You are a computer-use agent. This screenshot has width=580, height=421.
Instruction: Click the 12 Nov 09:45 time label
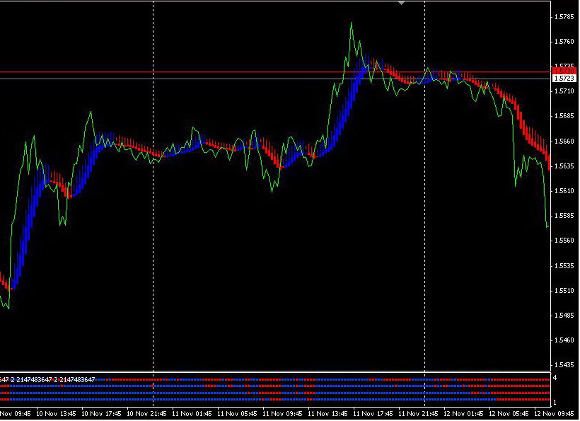pyautogui.click(x=554, y=414)
